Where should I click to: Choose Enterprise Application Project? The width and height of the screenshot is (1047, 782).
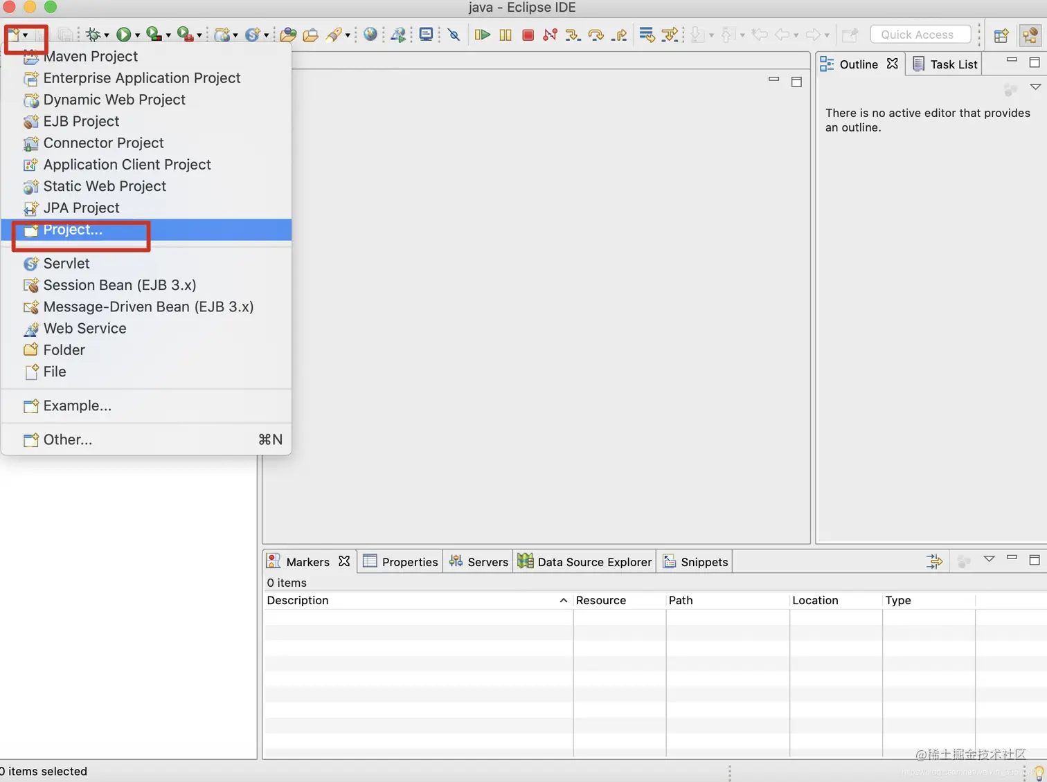click(146, 78)
